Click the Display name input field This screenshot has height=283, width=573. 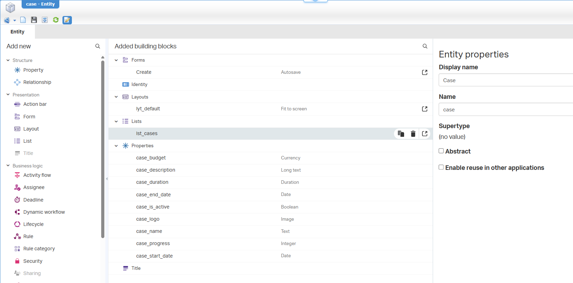point(505,80)
